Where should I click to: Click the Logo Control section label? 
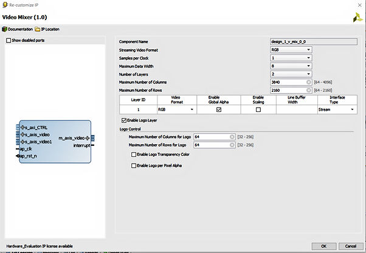tap(130, 129)
